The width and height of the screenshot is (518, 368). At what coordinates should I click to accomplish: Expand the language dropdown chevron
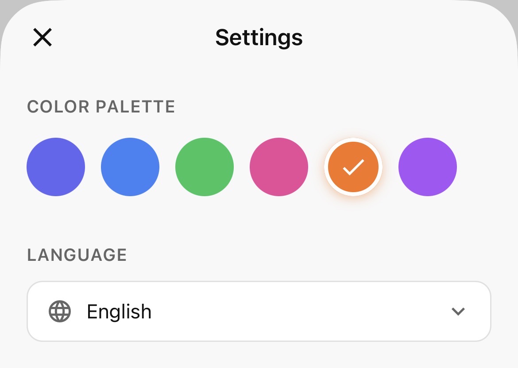458,311
